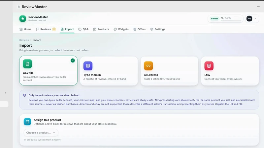The width and height of the screenshot is (264, 148).
Task: Go to the Offers tab
Action: 139,29
